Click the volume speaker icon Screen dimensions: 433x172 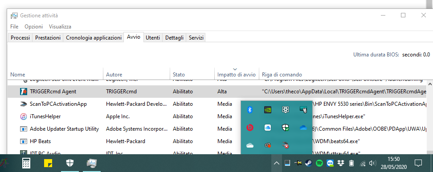pyautogui.click(x=372, y=163)
